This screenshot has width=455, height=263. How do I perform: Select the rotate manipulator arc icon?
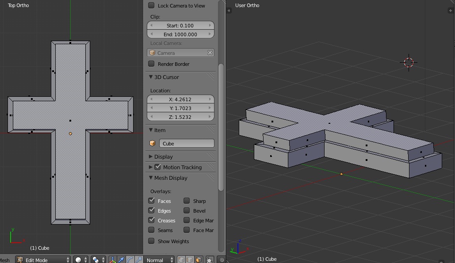pos(130,260)
